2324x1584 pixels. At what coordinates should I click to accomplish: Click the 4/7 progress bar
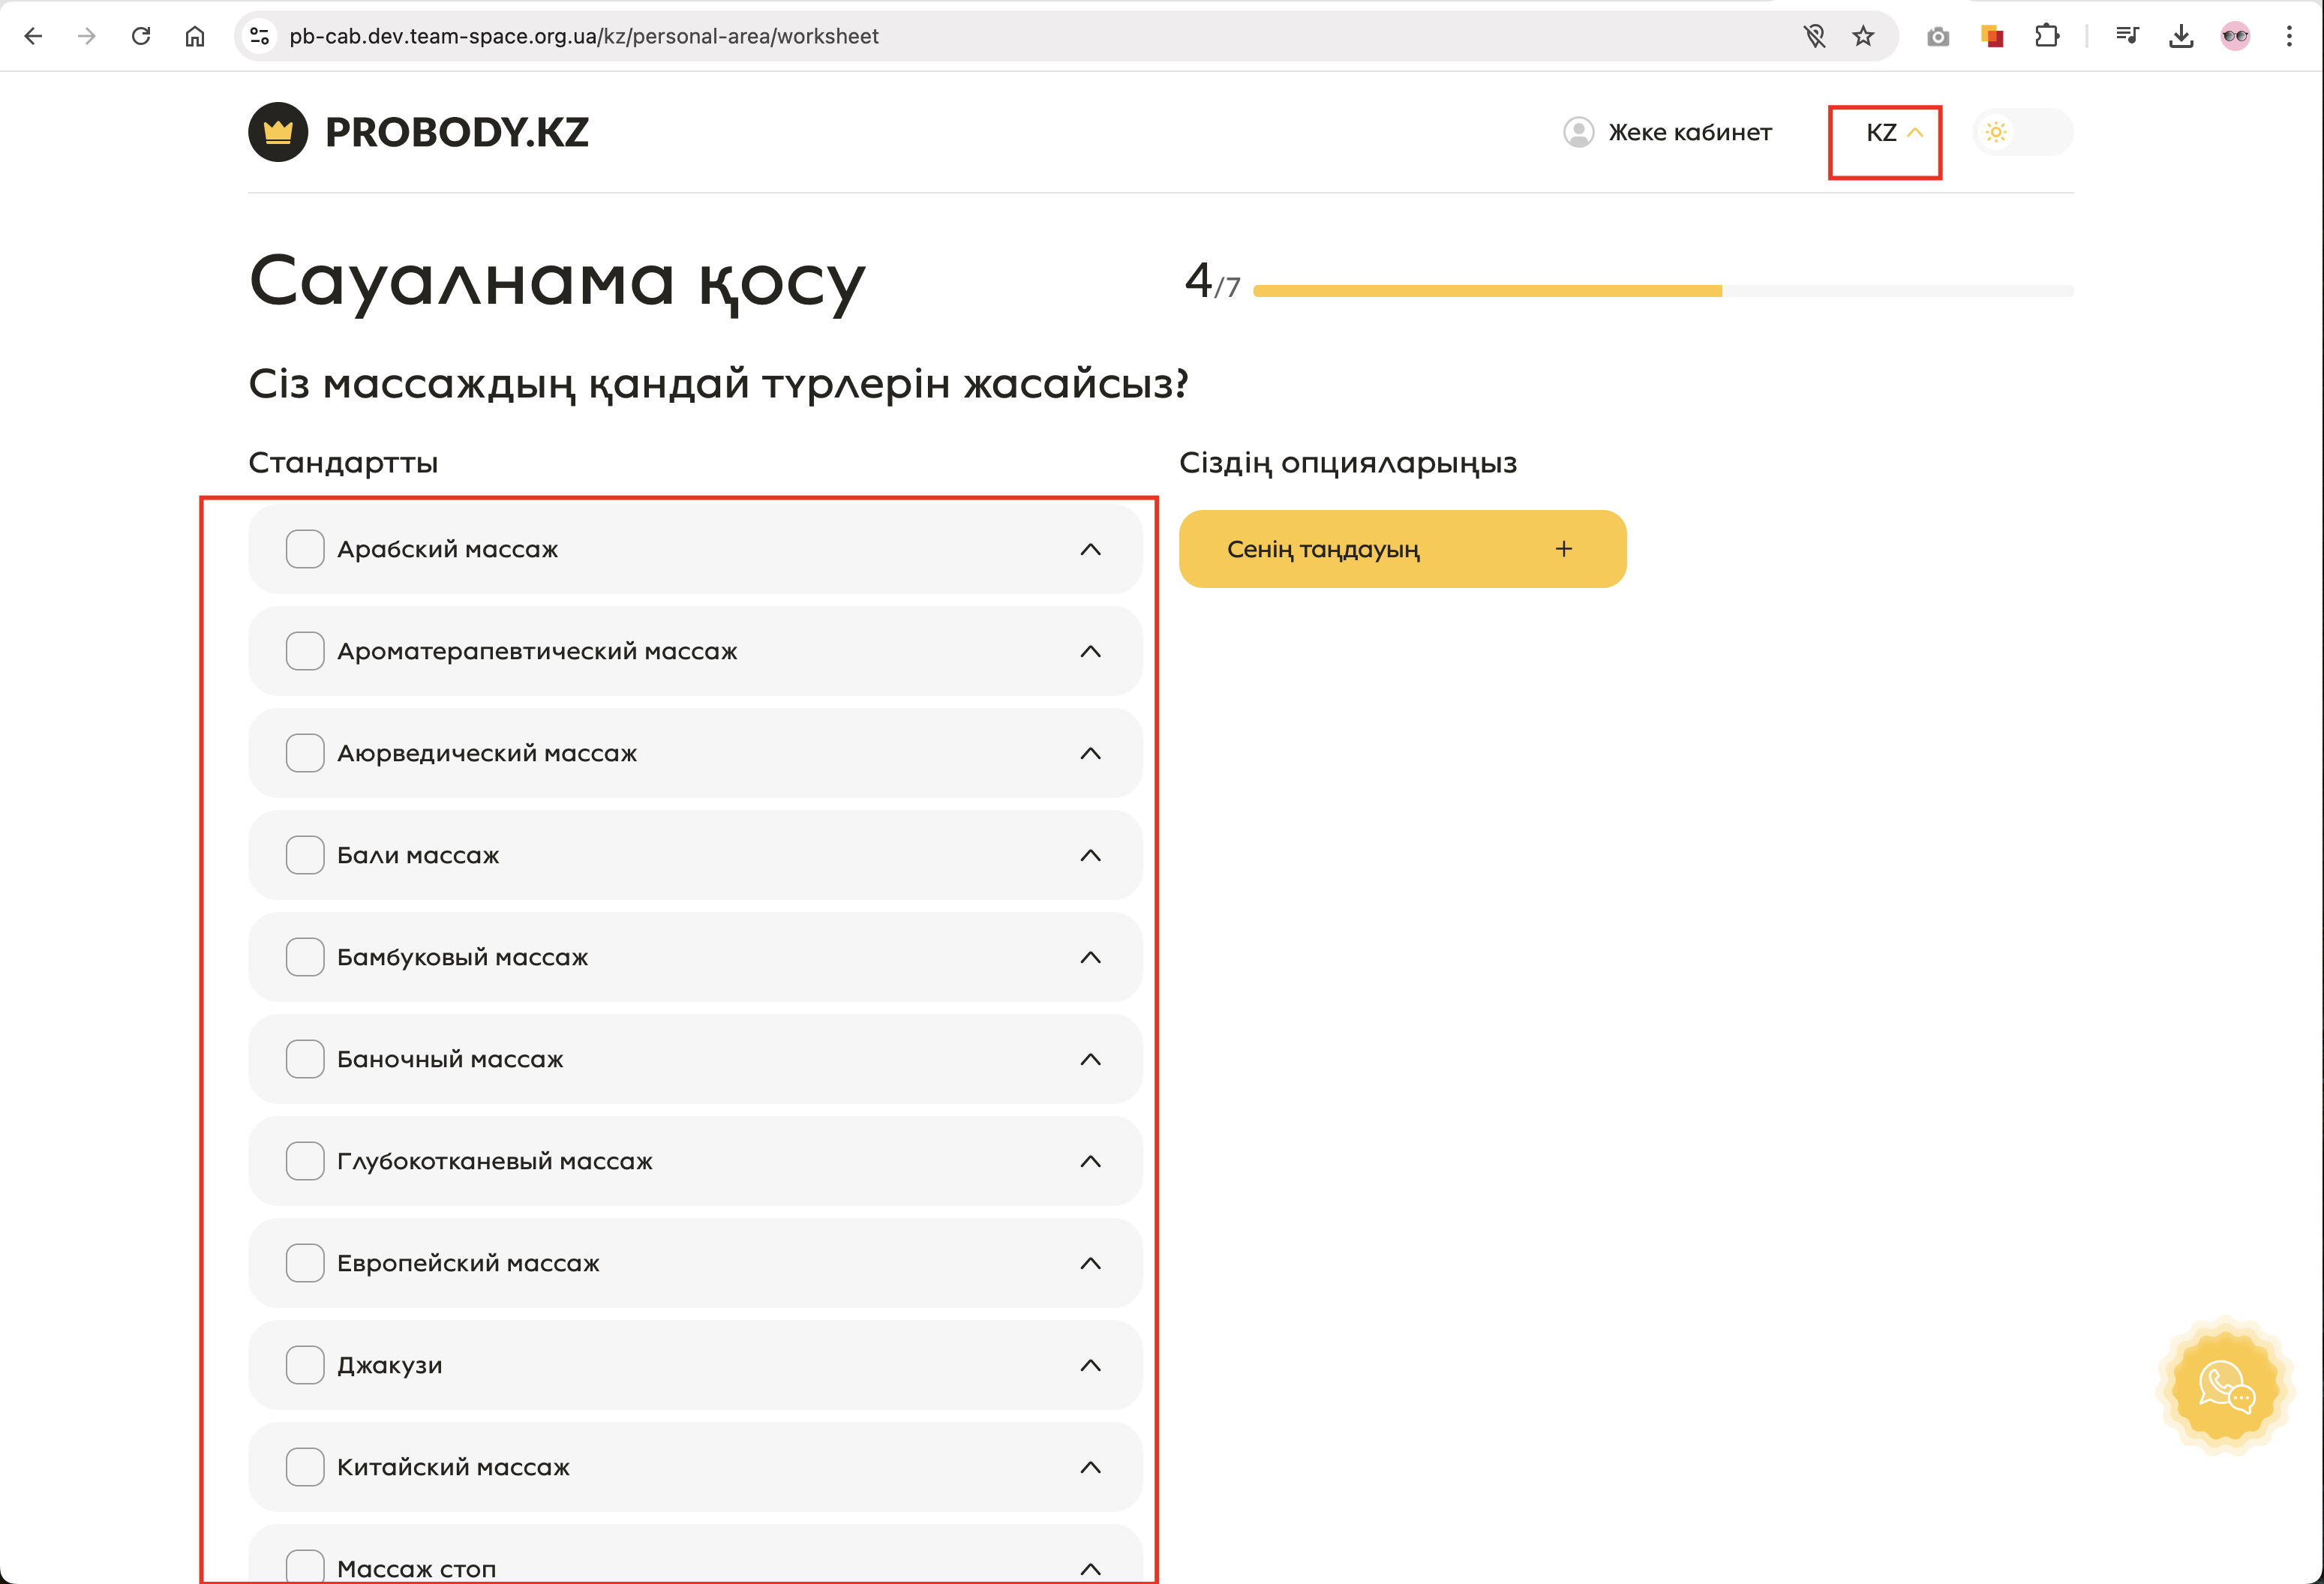1662,291
